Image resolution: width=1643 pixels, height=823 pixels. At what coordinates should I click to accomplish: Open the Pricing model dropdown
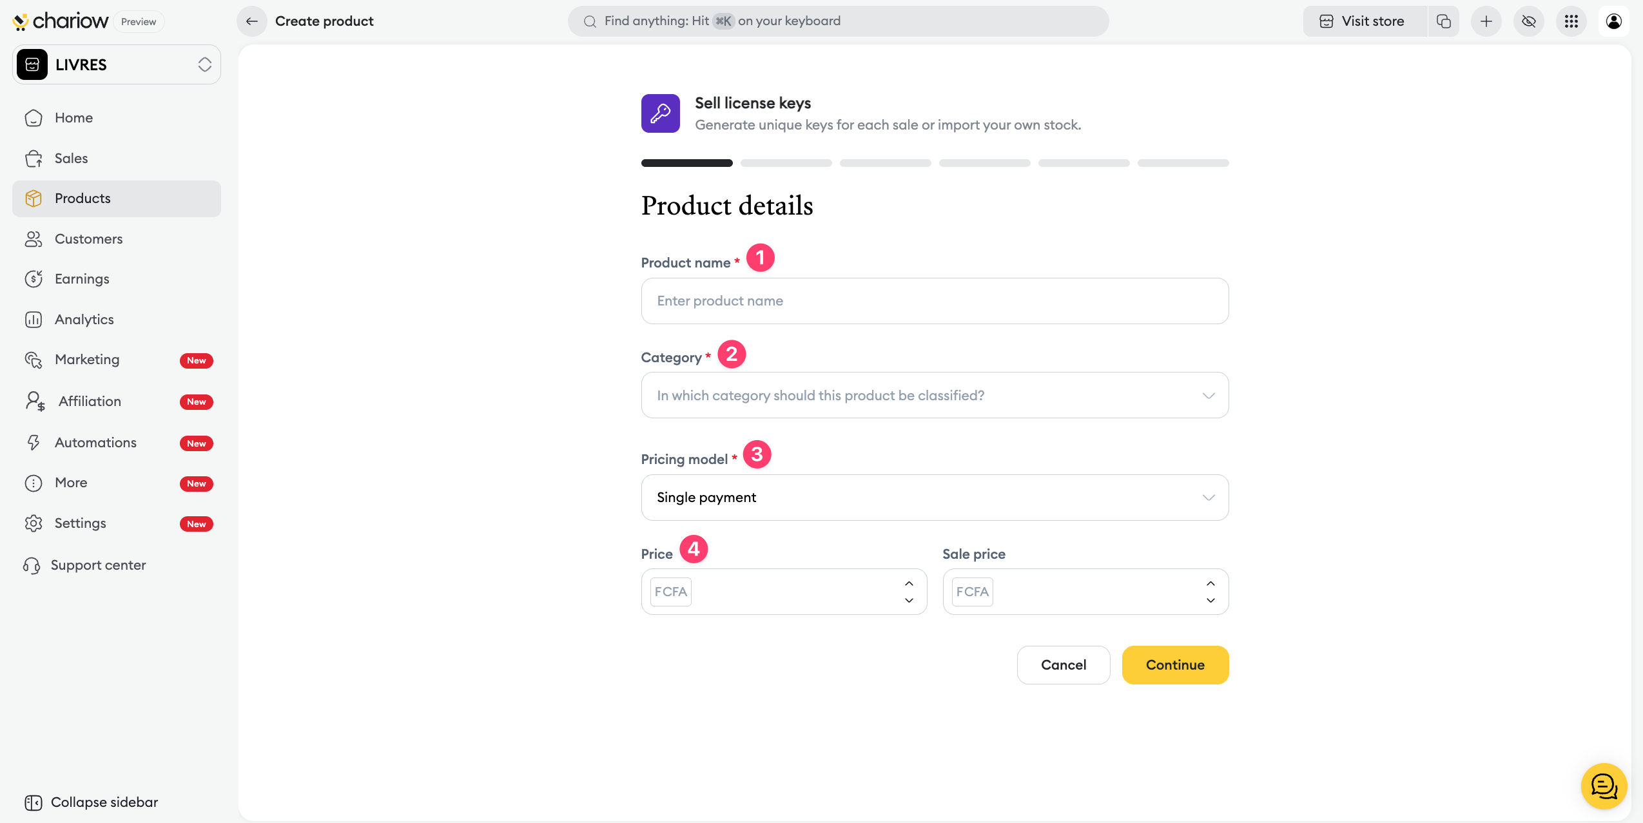935,498
